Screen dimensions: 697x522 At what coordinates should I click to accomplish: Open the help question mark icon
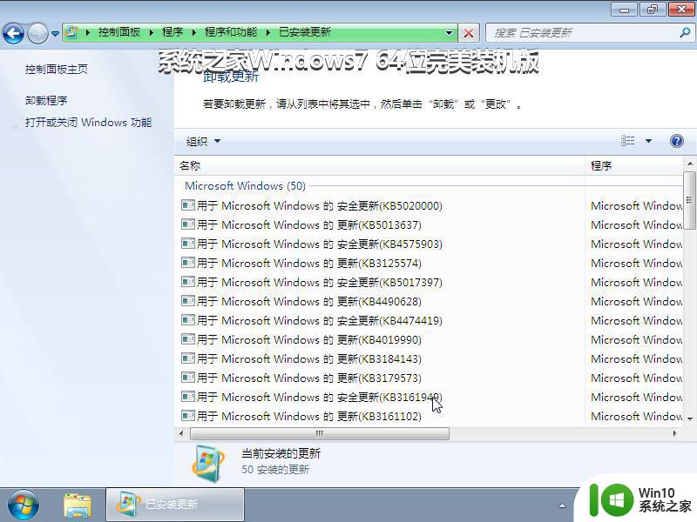[676, 141]
